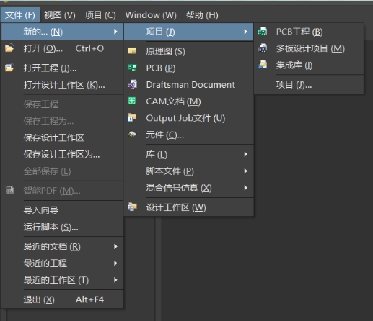Expand the 最近的工程 submenu arrow
373x321 pixels.
tap(115, 263)
